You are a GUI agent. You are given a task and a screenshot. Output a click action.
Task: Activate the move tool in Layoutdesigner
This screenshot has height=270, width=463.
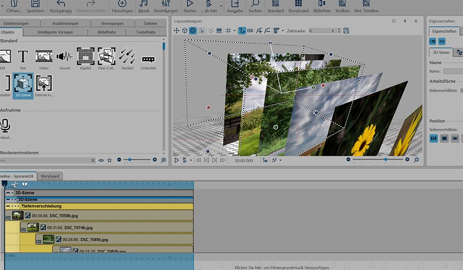click(x=177, y=31)
